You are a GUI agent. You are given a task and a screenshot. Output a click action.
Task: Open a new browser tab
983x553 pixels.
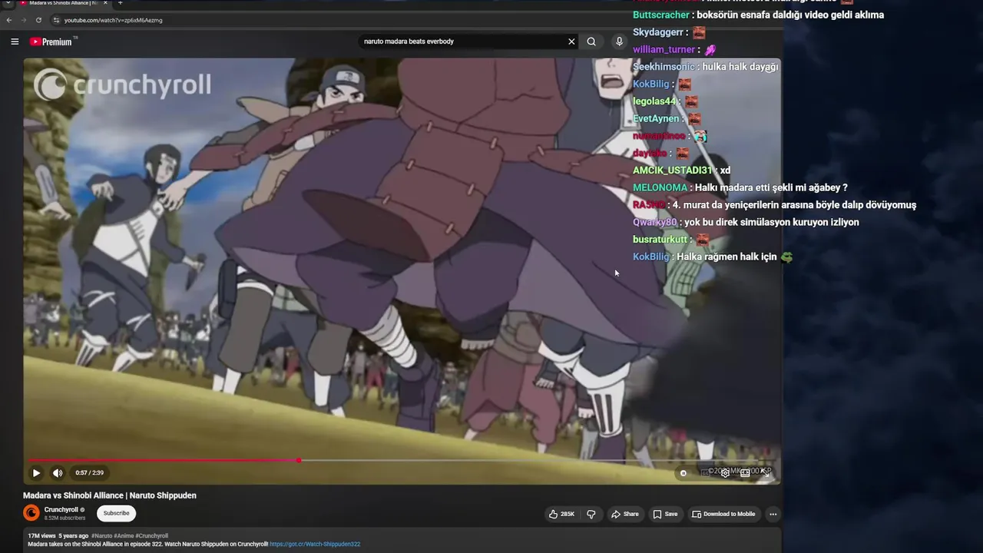[x=120, y=3]
